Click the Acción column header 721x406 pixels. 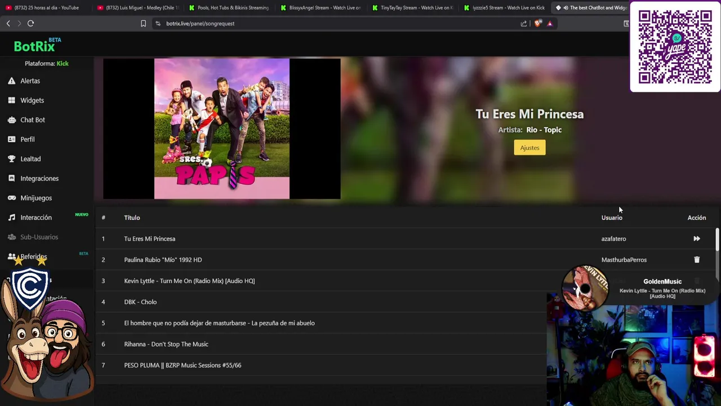point(697,218)
